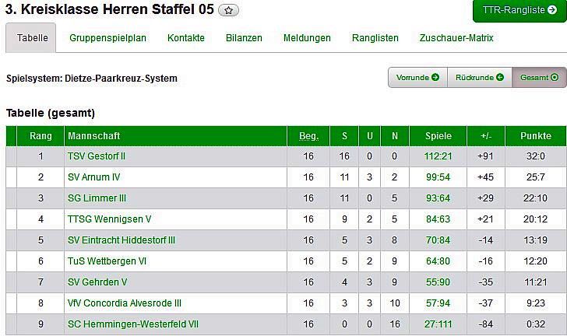Select the Rückrunde toggle
The image size is (567, 336).
[x=479, y=78]
